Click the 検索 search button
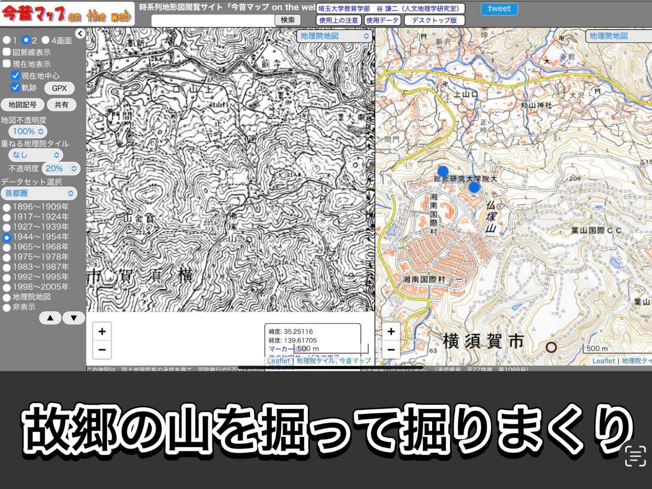The height and width of the screenshot is (489, 652). tap(288, 20)
